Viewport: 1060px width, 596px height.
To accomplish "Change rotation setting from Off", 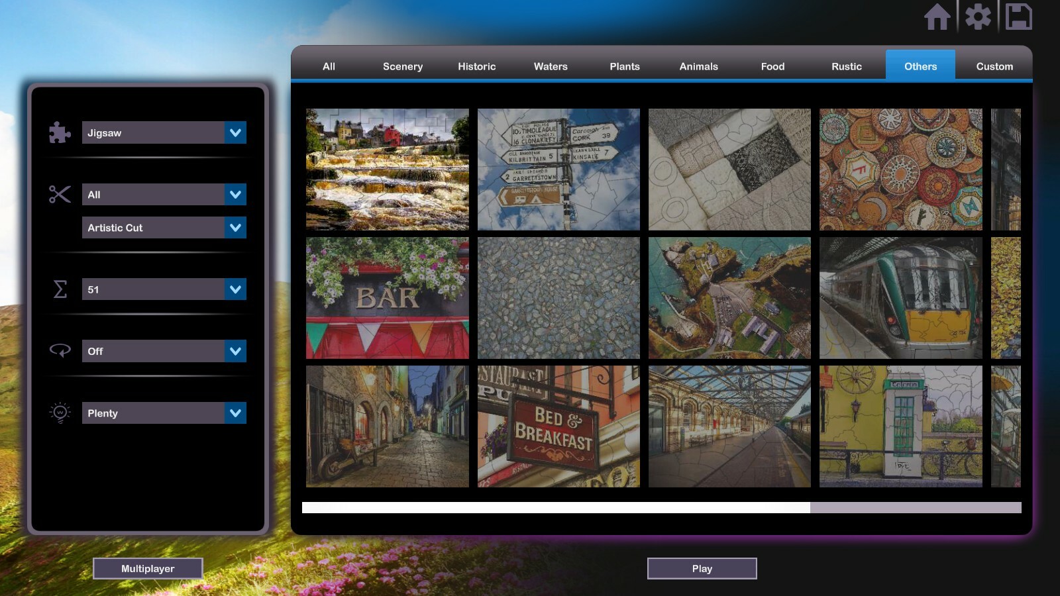I will 164,351.
